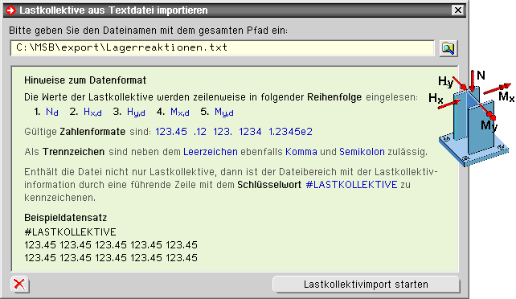Viewport: 516px width, 299px height.
Task: Click the red arrow title bar icon
Action: pyautogui.click(x=10, y=10)
